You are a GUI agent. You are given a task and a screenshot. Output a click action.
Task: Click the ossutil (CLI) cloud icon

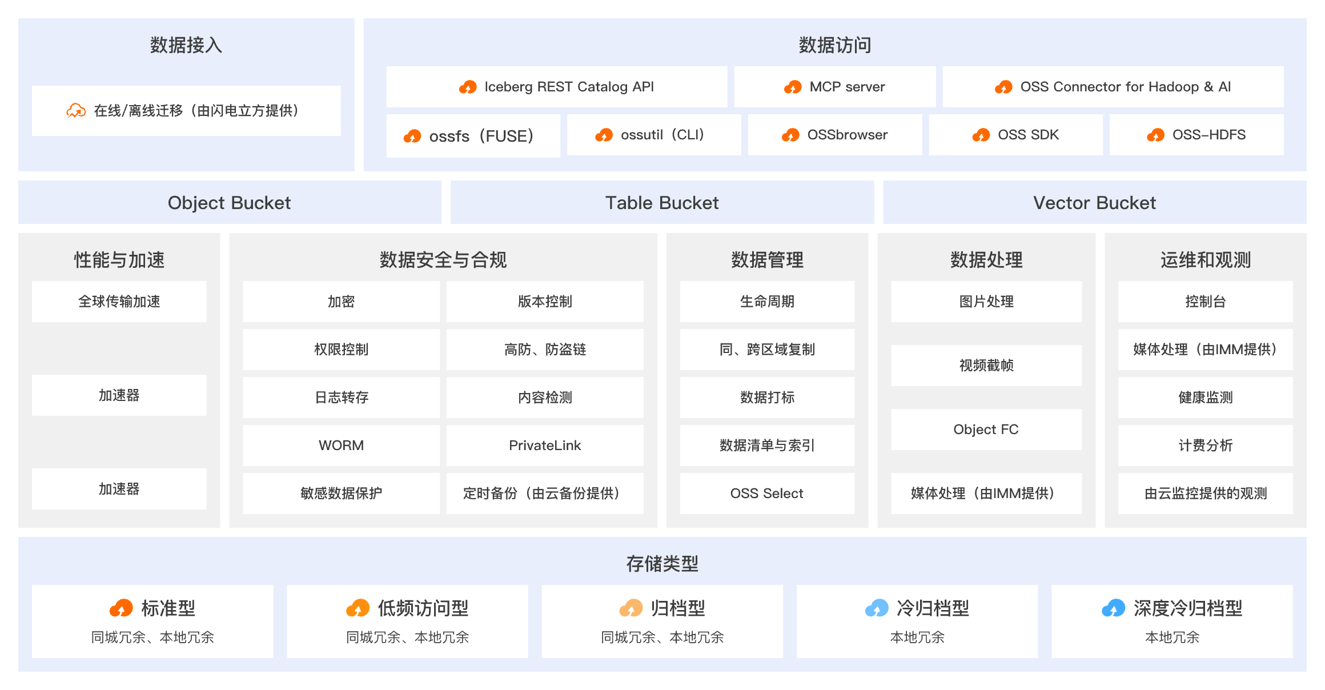(x=604, y=135)
